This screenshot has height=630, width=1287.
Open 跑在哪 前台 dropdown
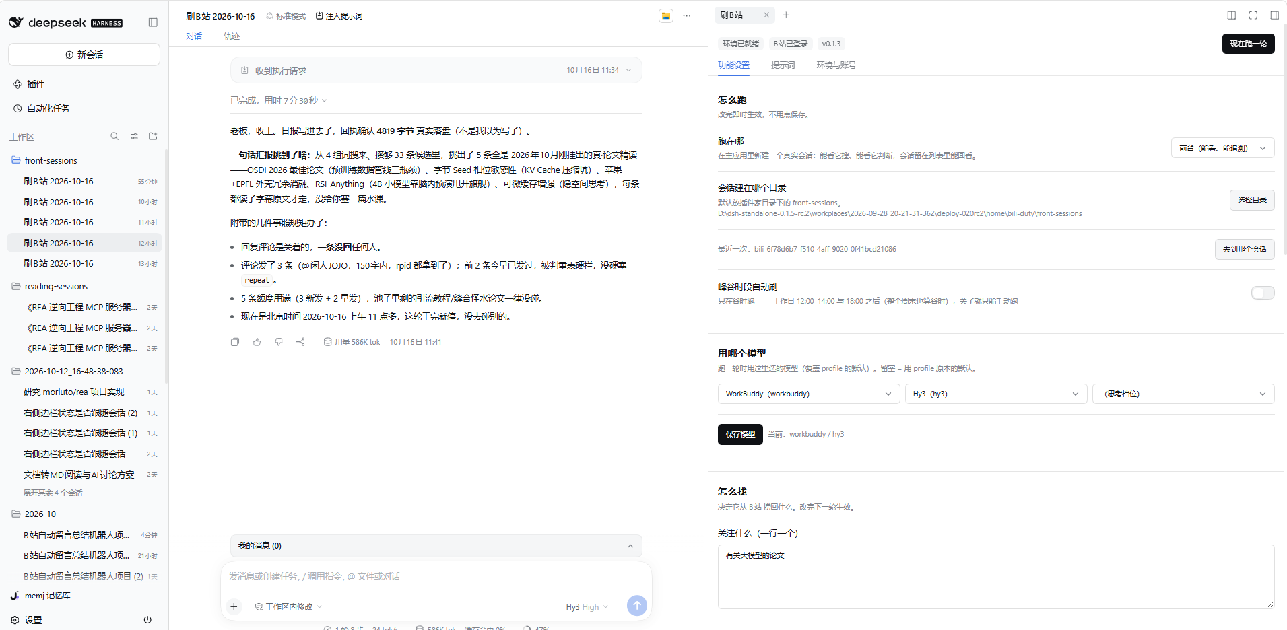[x=1223, y=148]
